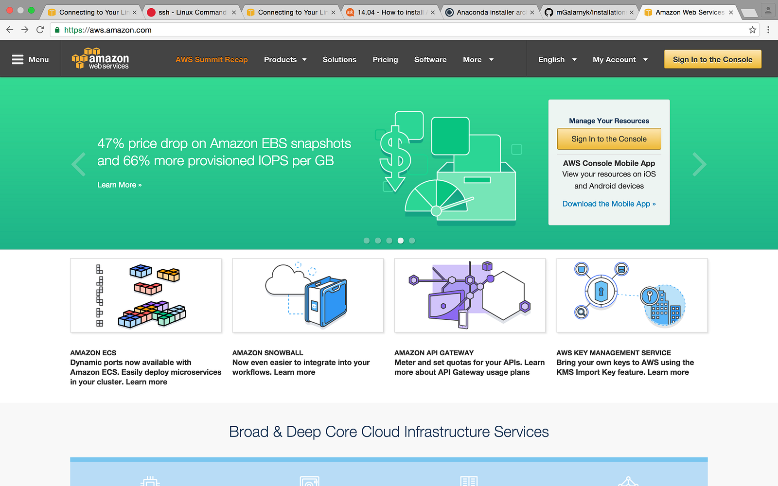Open Chrome three-dot menu
This screenshot has height=486, width=778.
pyautogui.click(x=768, y=30)
